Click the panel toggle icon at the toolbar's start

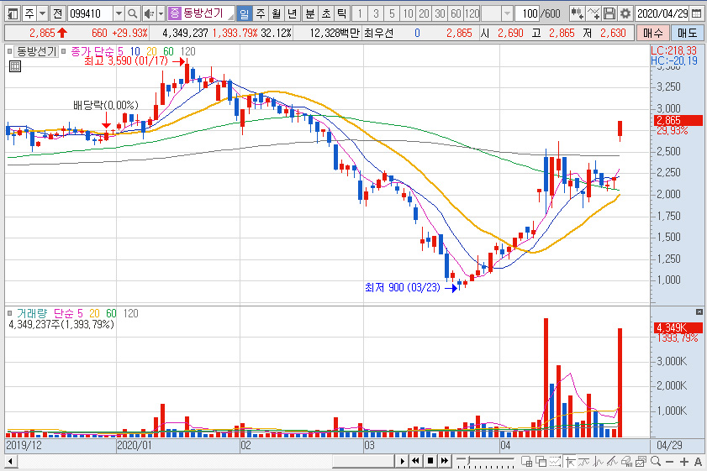(13, 13)
